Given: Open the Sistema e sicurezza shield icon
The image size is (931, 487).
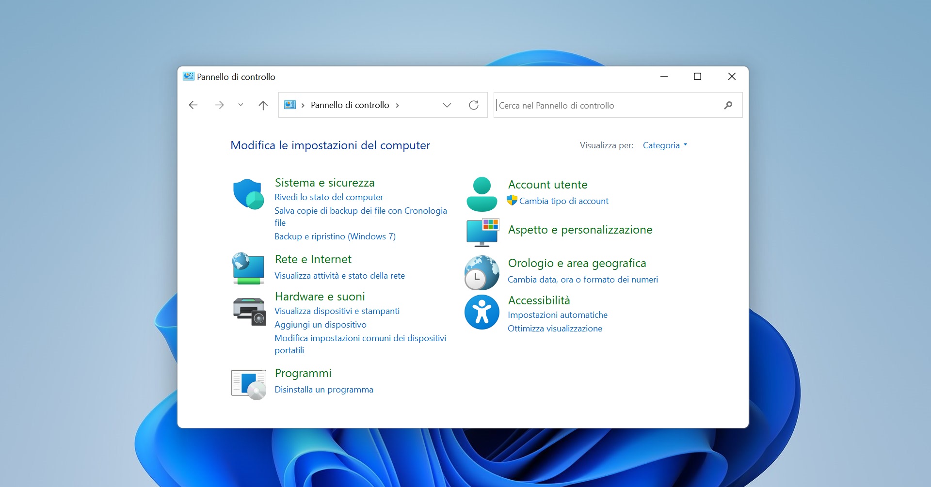Looking at the screenshot, I should (x=249, y=194).
